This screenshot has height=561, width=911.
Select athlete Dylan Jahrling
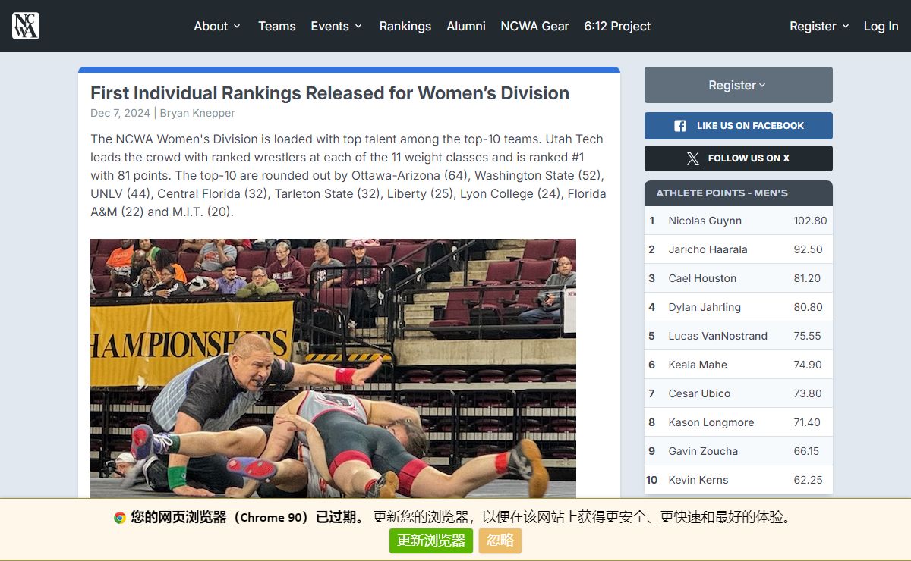705,307
